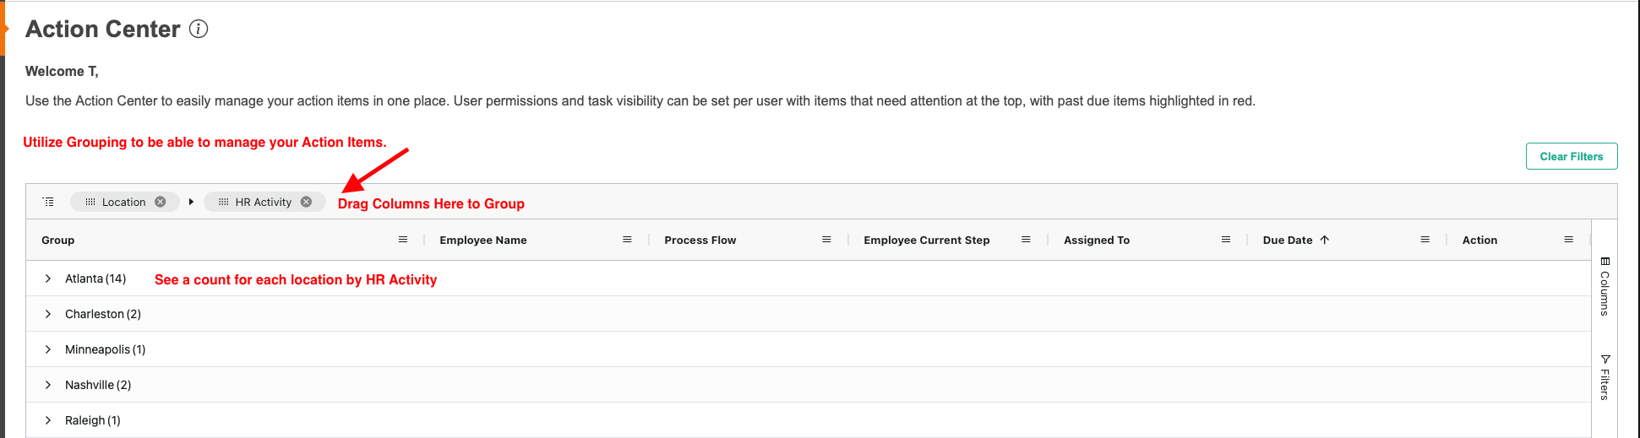The width and height of the screenshot is (1640, 438).
Task: Expand the Minneapolis (1) group row
Action: click(48, 349)
